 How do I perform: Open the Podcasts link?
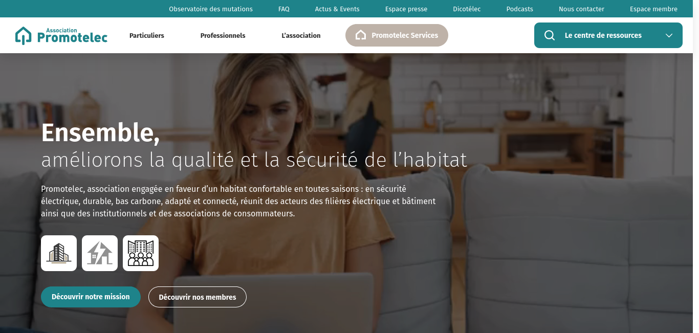520,9
